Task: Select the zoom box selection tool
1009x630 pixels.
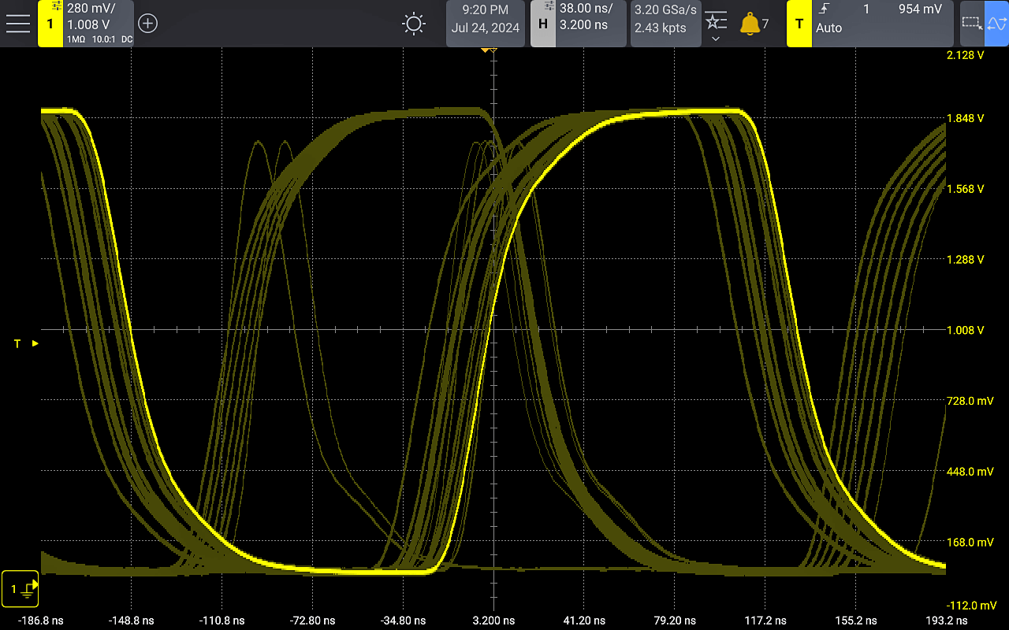Action: [x=972, y=24]
